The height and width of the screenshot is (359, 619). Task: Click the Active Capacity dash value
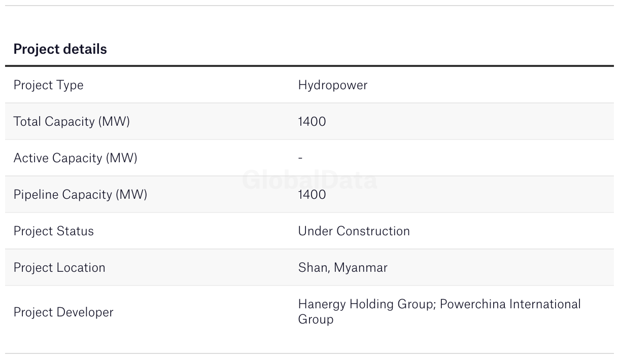300,158
